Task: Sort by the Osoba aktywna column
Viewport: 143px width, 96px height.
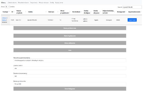Action: [x=96, y=12]
